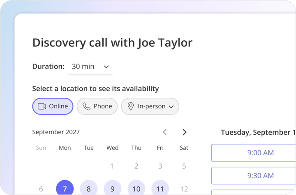Click the disabled date 2 on calendar
Screen dimensions: 296x195
pos(136,166)
